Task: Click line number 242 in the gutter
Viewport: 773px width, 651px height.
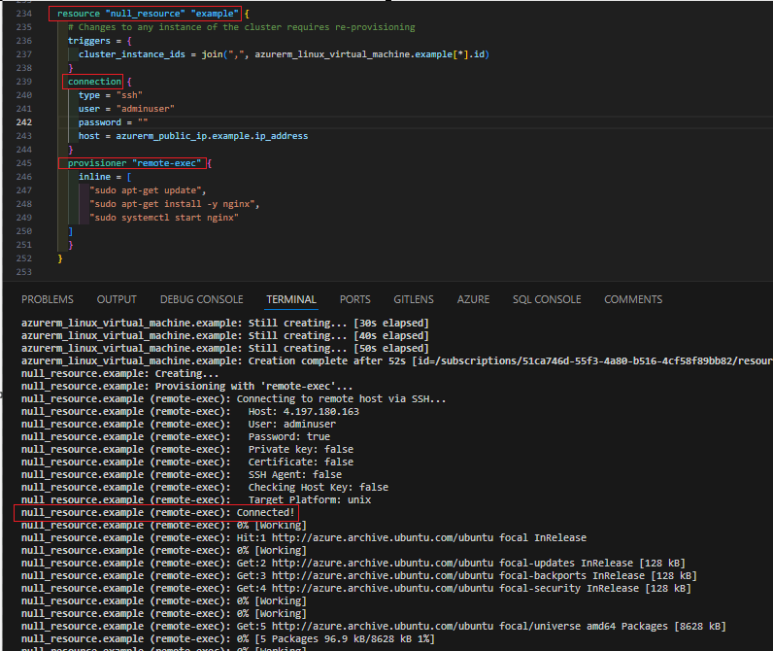Action: tap(24, 122)
